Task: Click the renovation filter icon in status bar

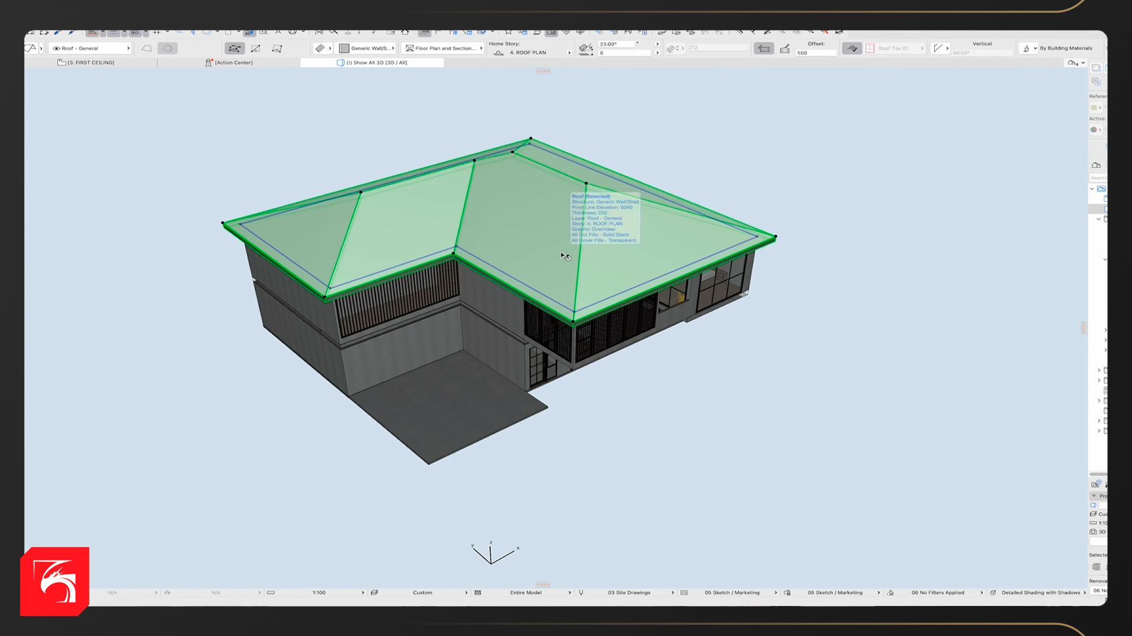Action: [x=890, y=592]
